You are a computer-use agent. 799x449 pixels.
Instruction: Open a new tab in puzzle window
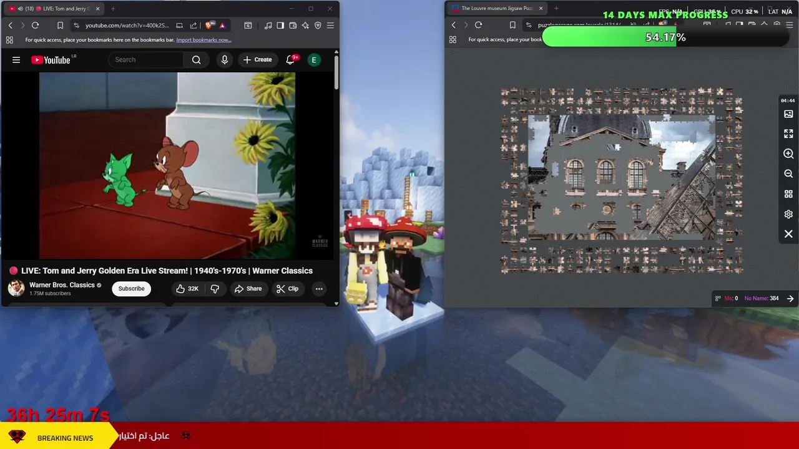556,8
